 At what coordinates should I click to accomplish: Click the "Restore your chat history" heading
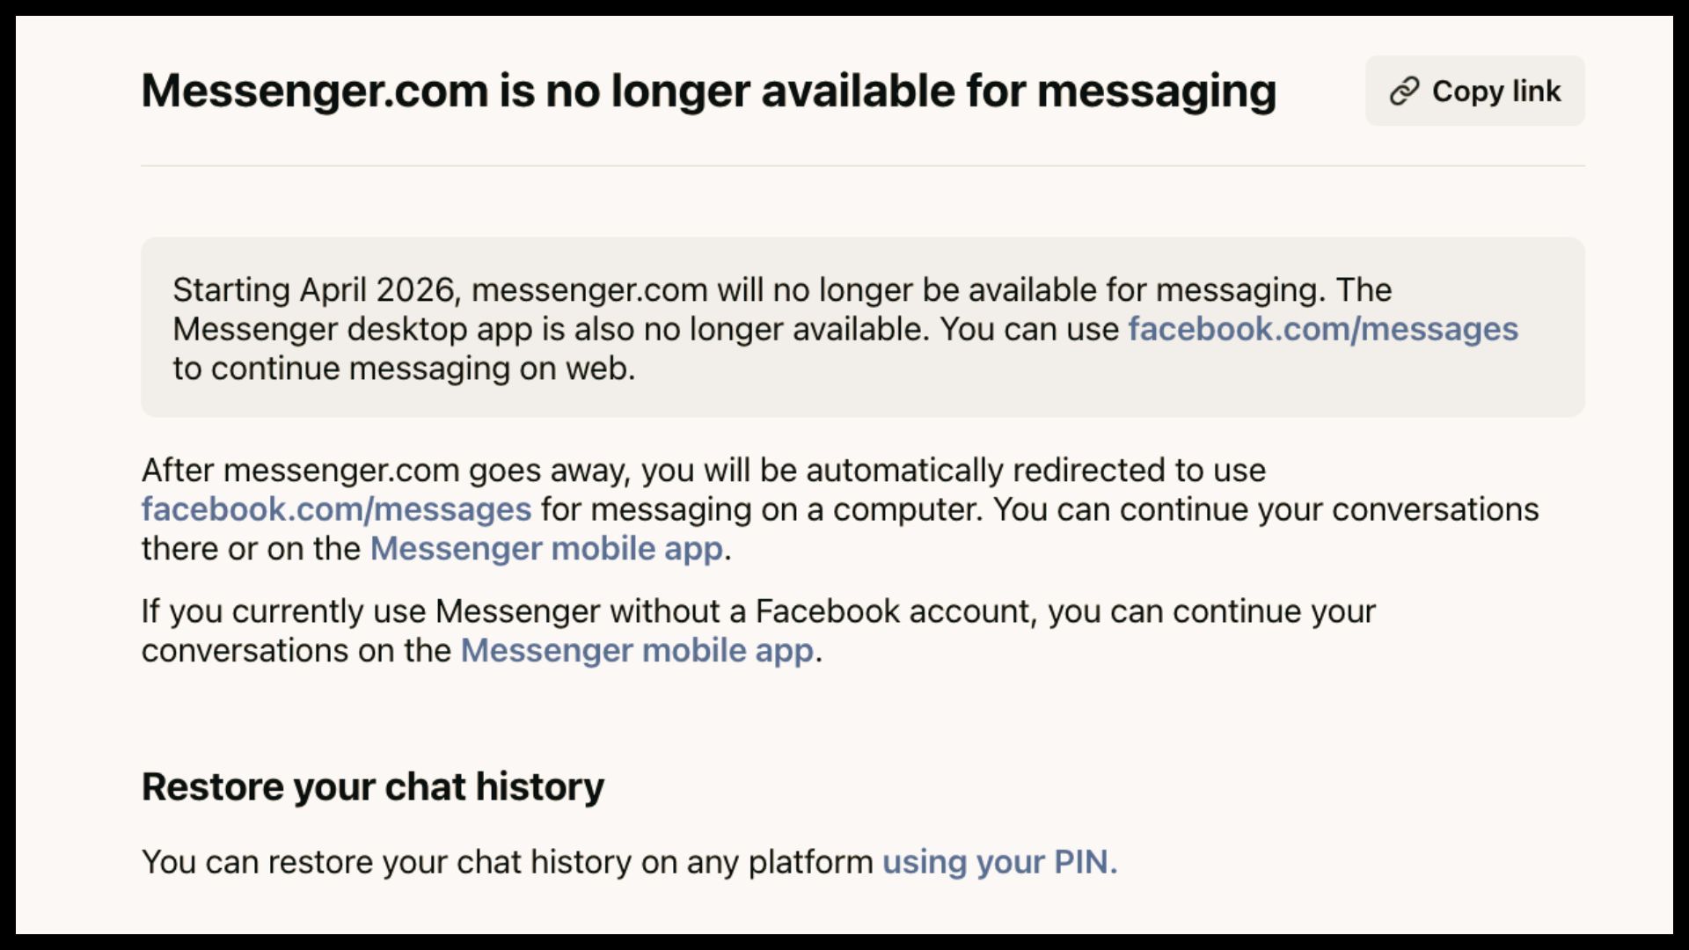pyautogui.click(x=373, y=786)
